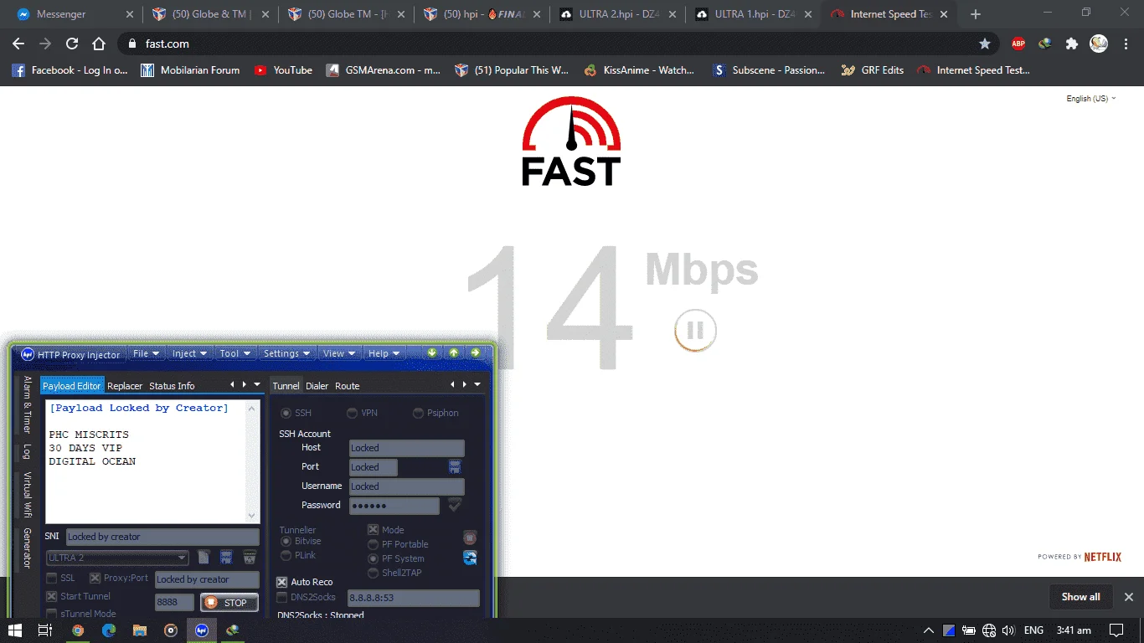
Task: Click the SNI input field
Action: pos(162,537)
